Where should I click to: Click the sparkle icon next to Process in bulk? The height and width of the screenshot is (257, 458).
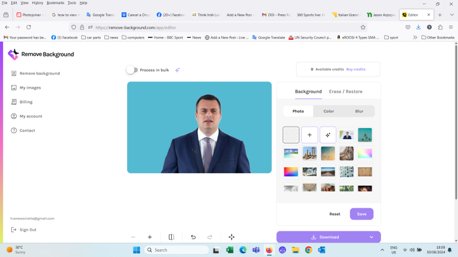tap(177, 70)
